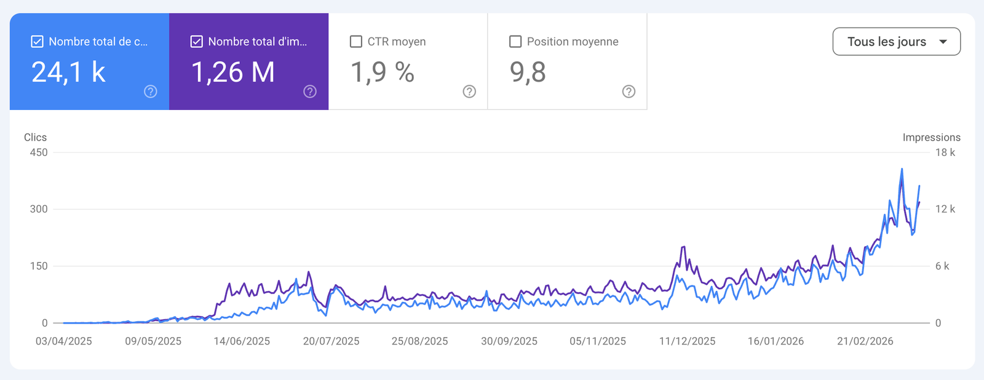The width and height of the screenshot is (984, 380).
Task: Click help icon on total clicks card
Action: pos(151,91)
